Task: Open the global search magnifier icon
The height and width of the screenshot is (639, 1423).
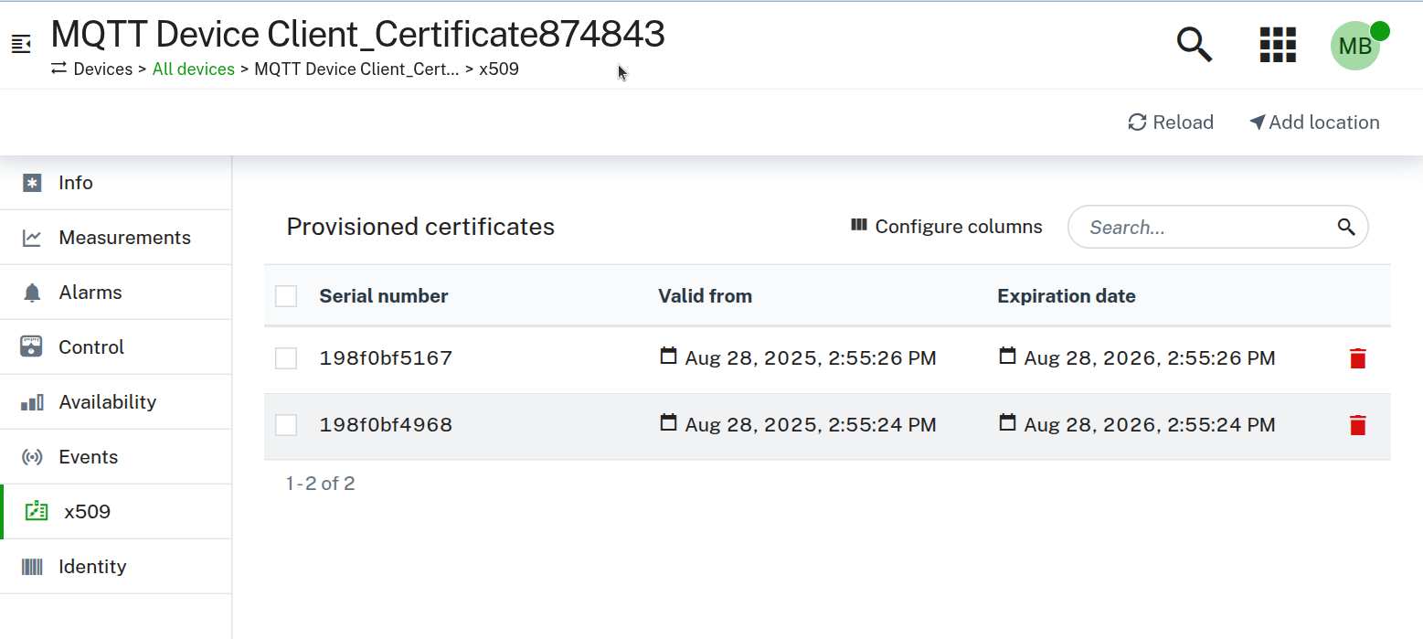Action: [1194, 44]
